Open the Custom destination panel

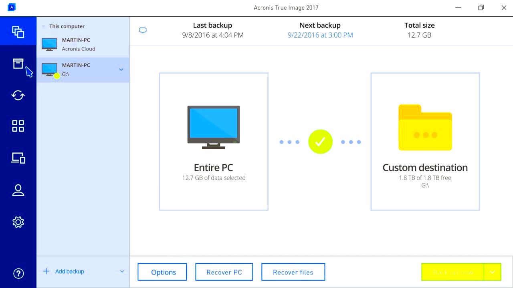(x=425, y=141)
